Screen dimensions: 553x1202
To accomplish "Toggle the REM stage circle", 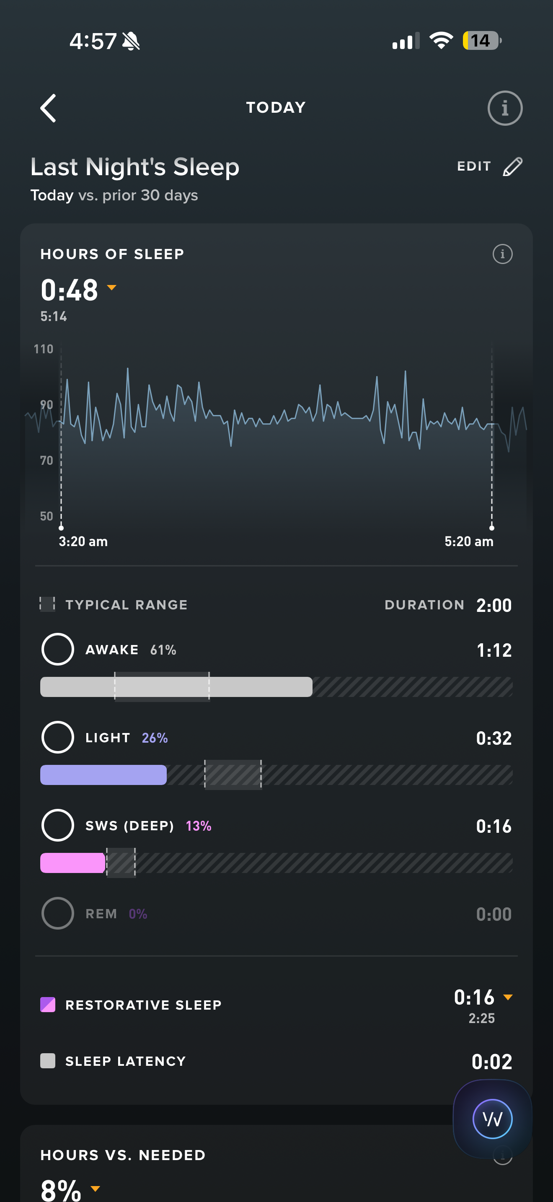I will (58, 913).
